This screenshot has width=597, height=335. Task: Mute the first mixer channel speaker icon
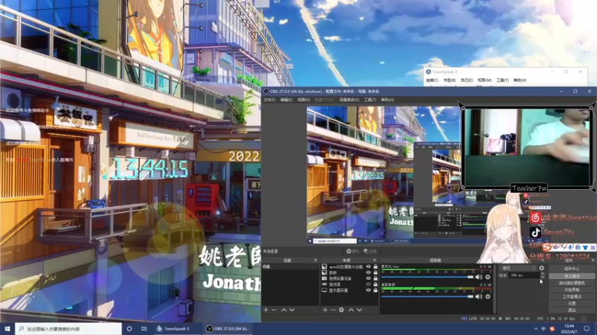pos(478,277)
